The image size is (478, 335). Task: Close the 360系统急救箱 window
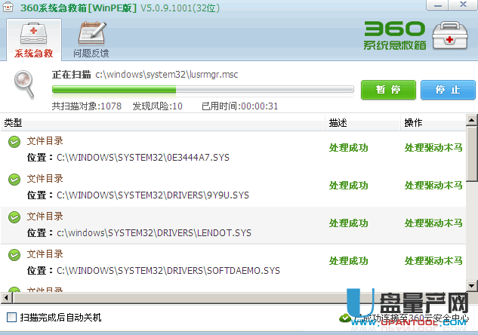pyautogui.click(x=463, y=5)
